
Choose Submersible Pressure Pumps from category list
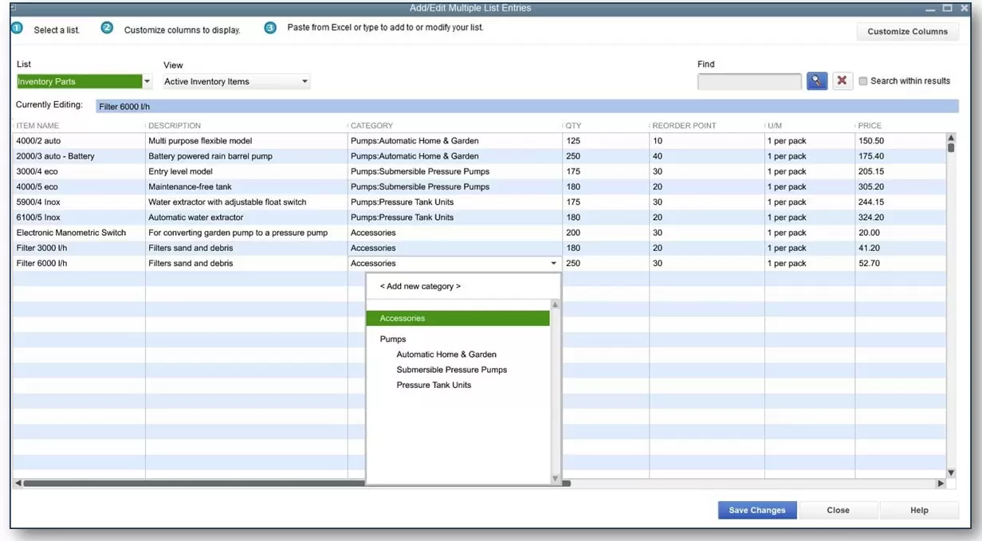pyautogui.click(x=451, y=370)
